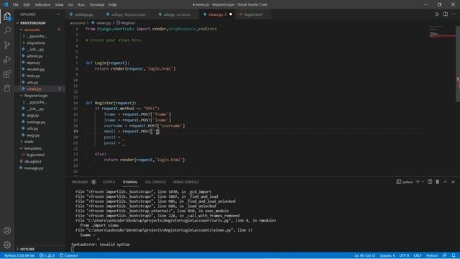Maximize the panel with up chevron
The image size is (460, 259).
[x=446, y=182]
